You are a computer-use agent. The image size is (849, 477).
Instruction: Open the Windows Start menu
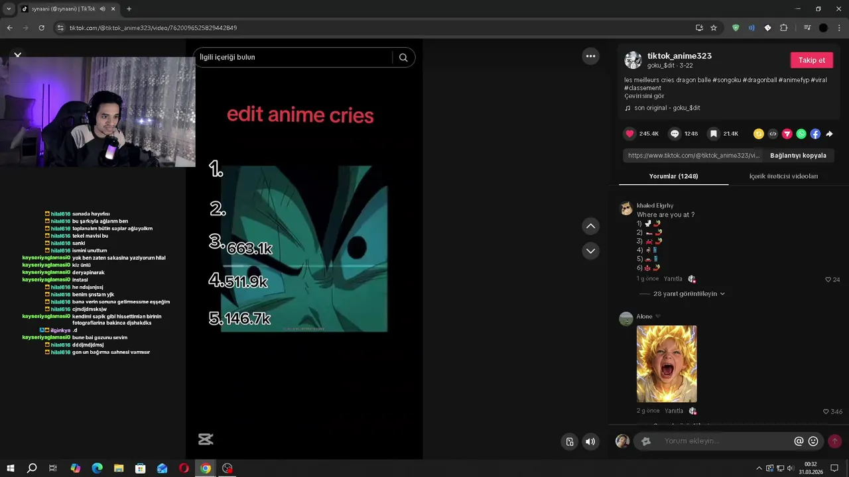tap(10, 468)
